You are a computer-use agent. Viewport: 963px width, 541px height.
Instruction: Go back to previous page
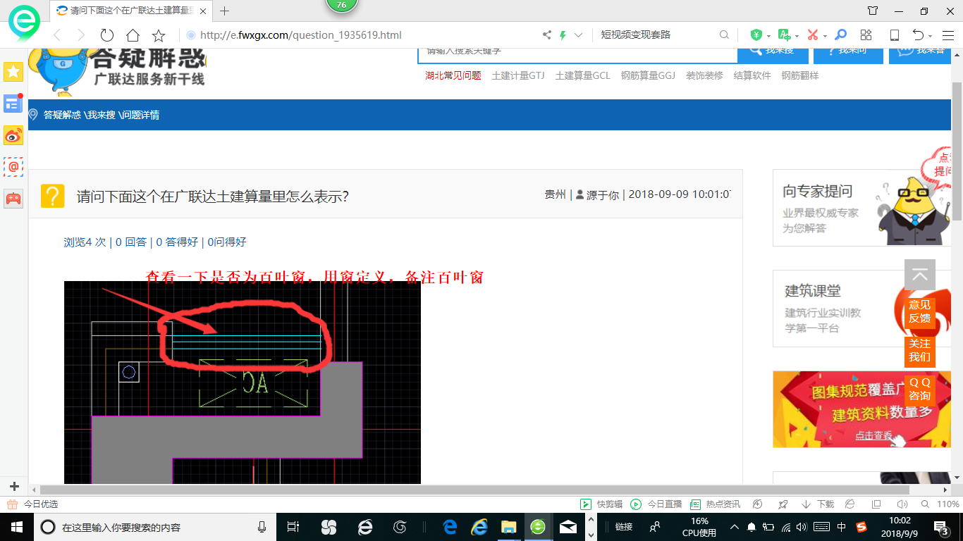click(57, 35)
